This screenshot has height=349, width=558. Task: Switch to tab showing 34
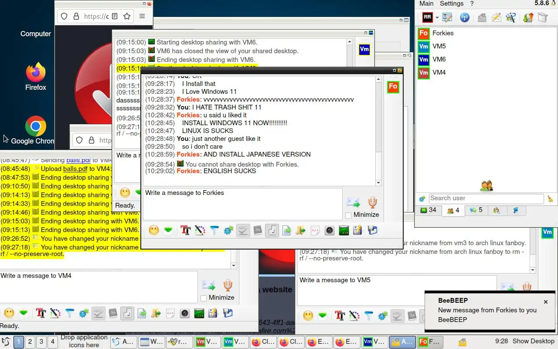pos(428,210)
